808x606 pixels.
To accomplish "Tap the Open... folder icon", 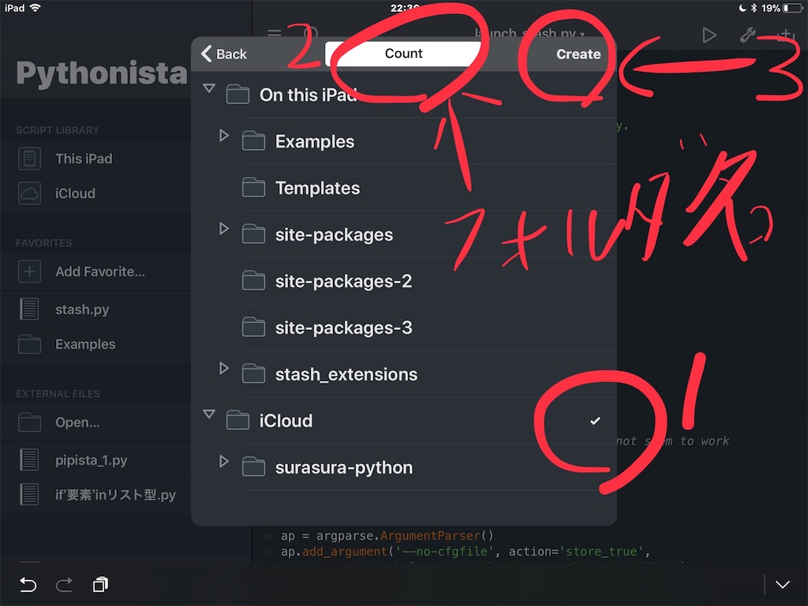I will [29, 423].
